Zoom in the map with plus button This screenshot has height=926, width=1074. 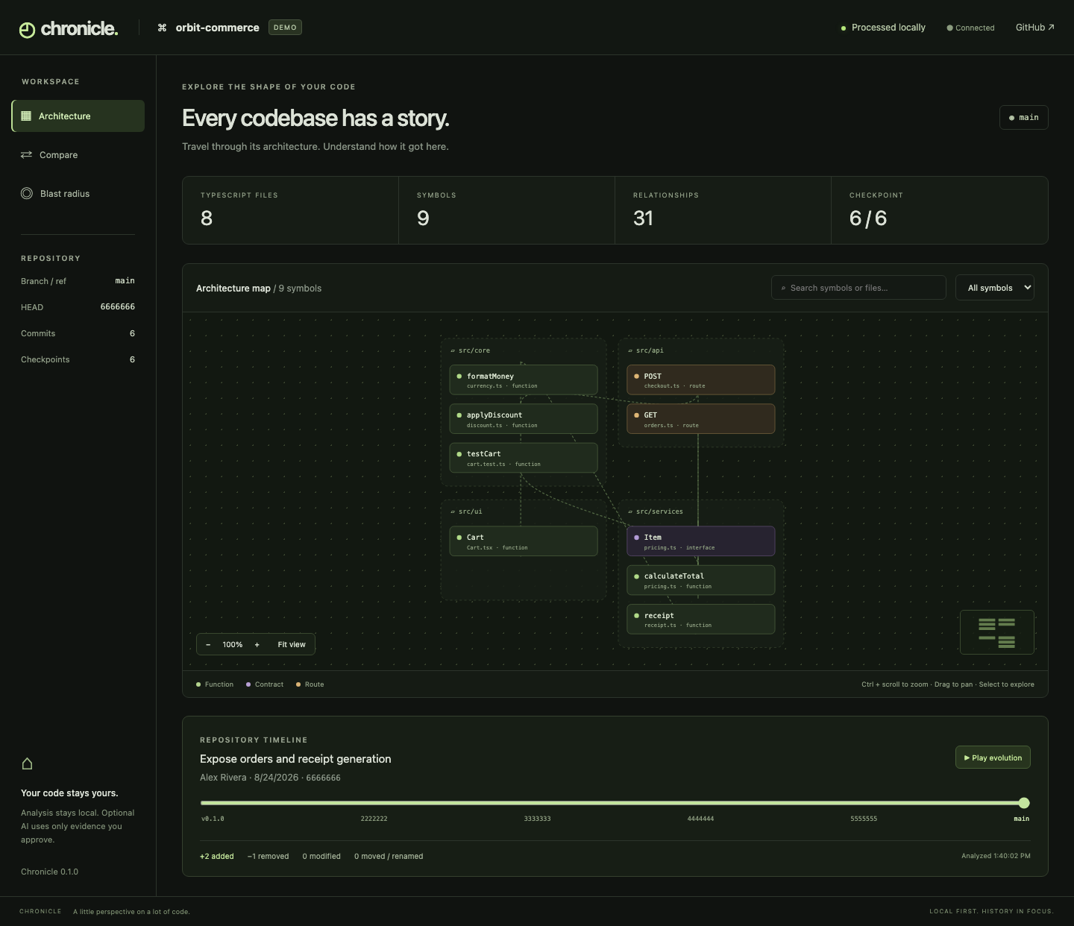(257, 645)
